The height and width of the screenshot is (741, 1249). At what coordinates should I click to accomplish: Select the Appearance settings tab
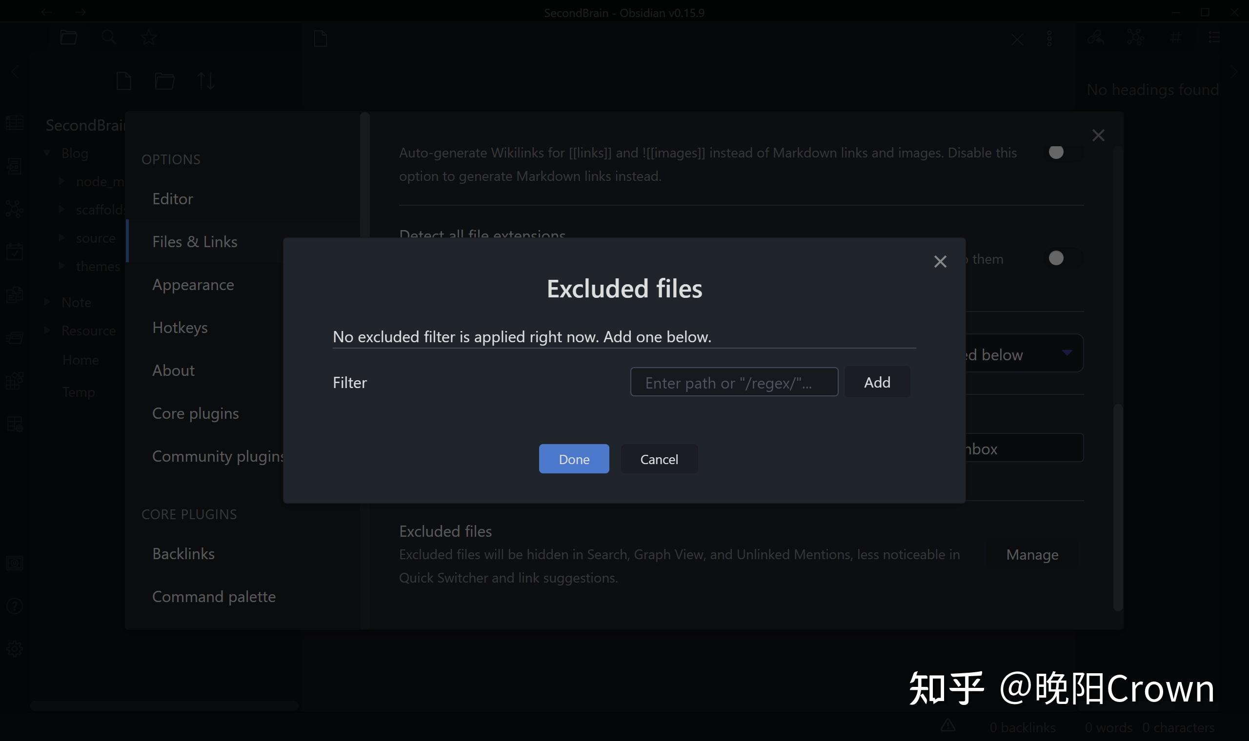tap(193, 285)
